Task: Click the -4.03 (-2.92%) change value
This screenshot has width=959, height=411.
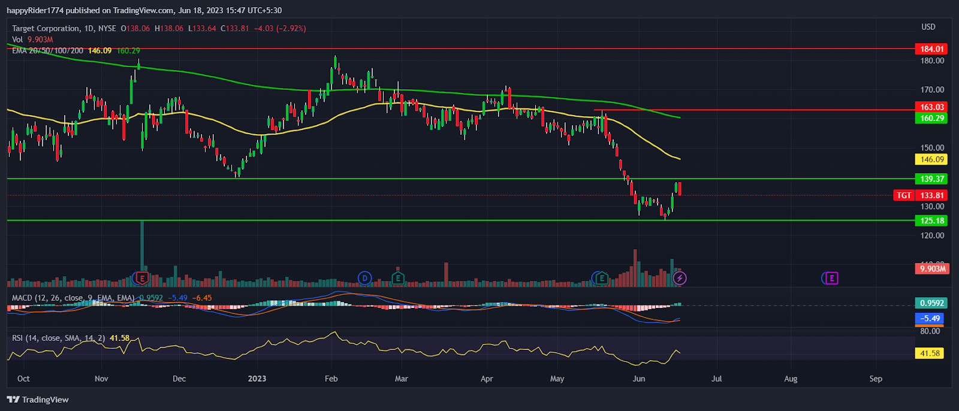Action: point(280,28)
